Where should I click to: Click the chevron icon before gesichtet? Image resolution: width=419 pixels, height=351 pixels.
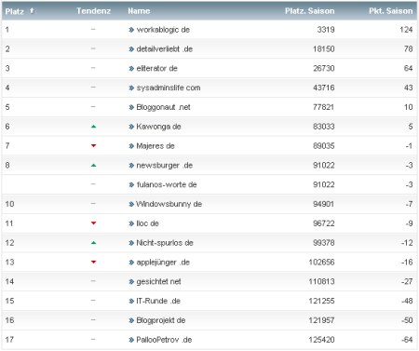pos(131,282)
